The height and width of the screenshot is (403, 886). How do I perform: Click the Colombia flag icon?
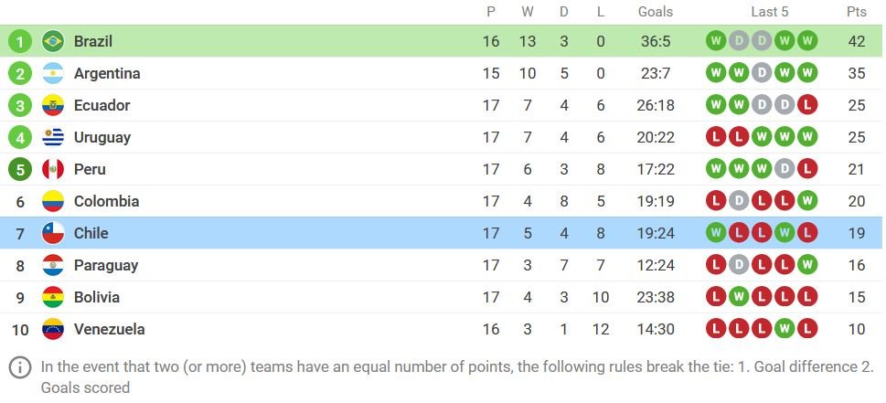point(53,201)
